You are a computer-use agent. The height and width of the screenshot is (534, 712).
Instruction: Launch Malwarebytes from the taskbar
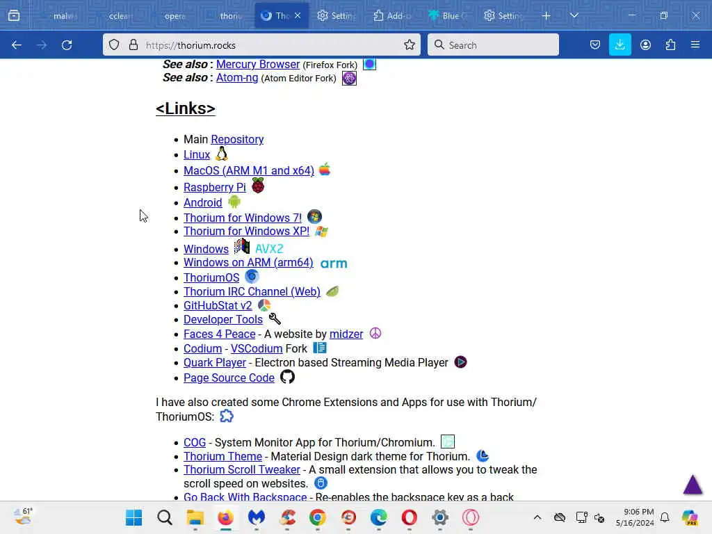point(256,517)
